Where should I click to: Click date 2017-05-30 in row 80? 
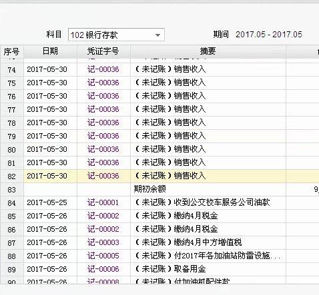(x=47, y=149)
